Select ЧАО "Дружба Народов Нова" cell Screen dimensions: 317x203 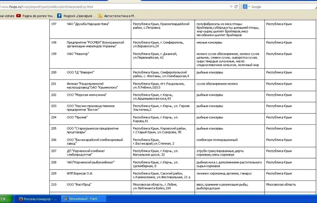(88, 24)
